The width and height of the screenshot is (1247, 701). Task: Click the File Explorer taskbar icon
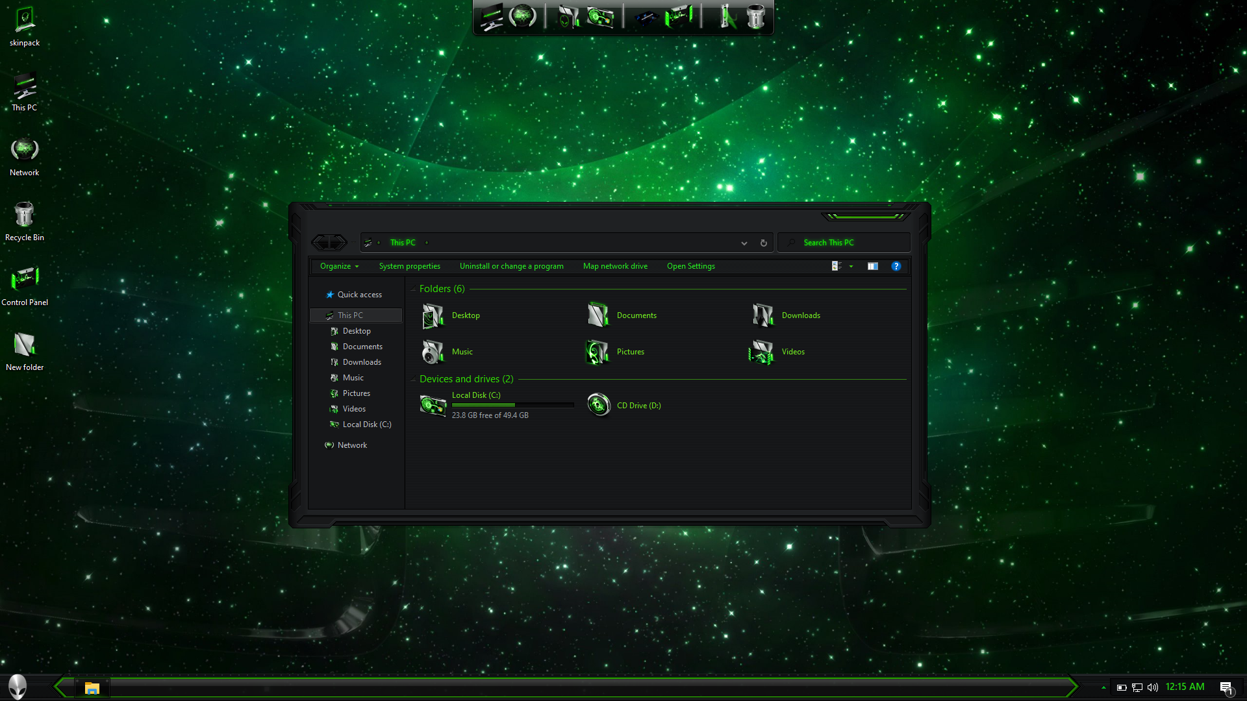pos(92,688)
